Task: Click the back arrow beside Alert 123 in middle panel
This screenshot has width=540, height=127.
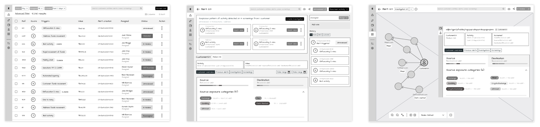Action: 198,9
